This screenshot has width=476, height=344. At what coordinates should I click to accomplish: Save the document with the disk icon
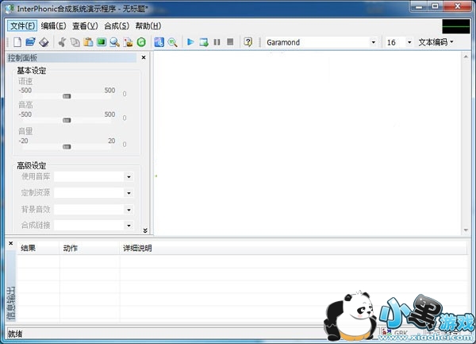click(44, 42)
